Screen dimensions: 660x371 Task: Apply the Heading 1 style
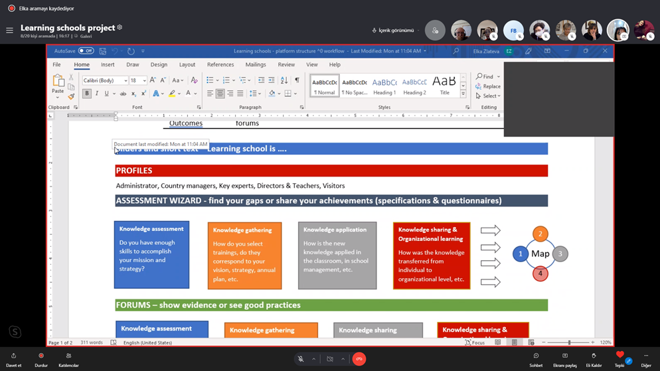(384, 85)
